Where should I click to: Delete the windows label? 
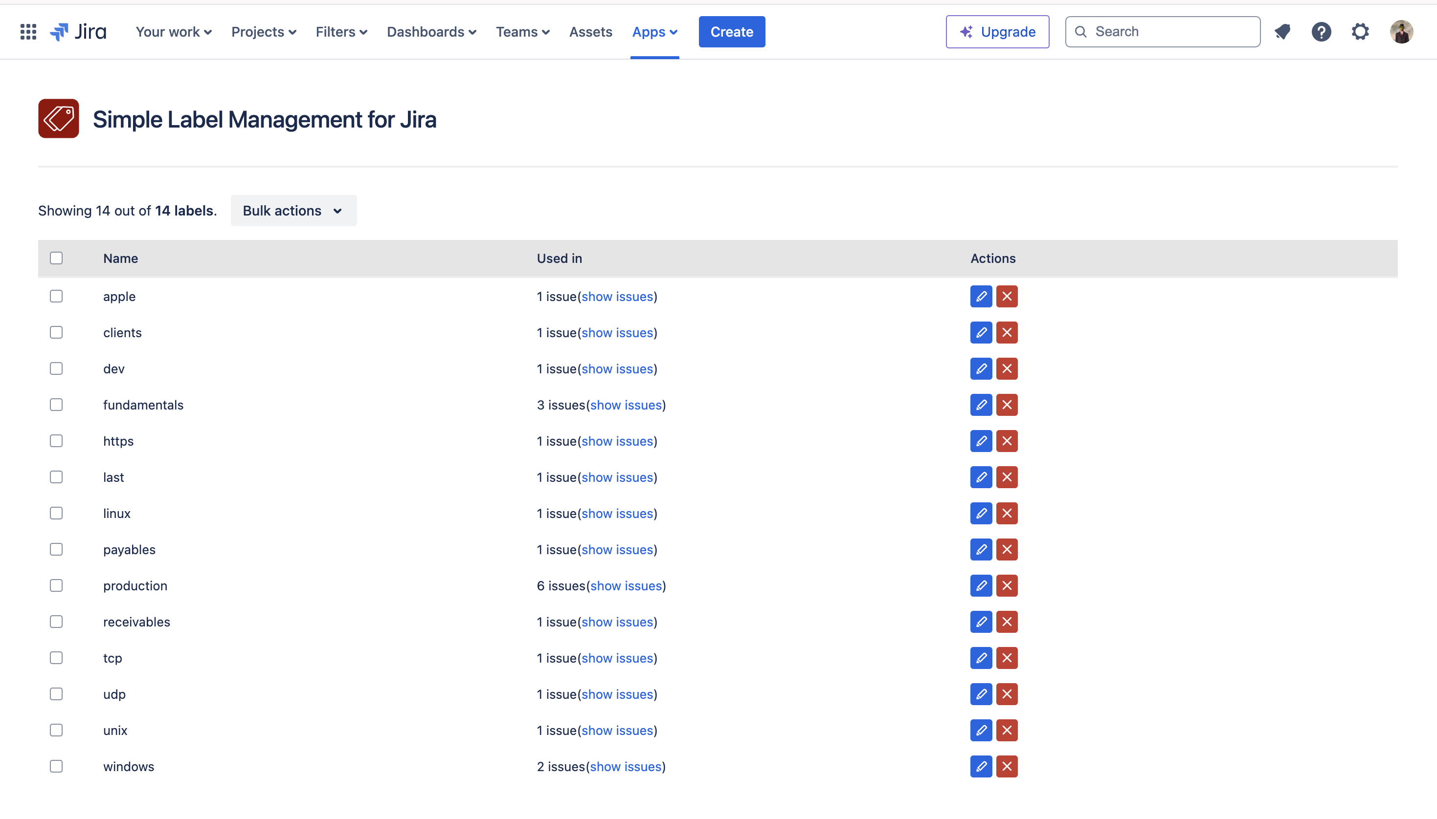pyautogui.click(x=1007, y=766)
